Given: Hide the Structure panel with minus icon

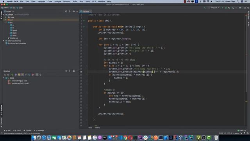Looking at the screenshot, I should (77, 71).
